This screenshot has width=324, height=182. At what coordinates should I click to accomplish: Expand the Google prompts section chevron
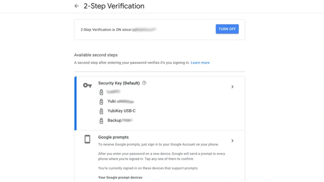(233, 141)
